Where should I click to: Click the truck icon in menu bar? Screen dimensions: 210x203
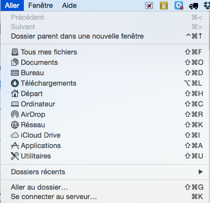[194, 6]
